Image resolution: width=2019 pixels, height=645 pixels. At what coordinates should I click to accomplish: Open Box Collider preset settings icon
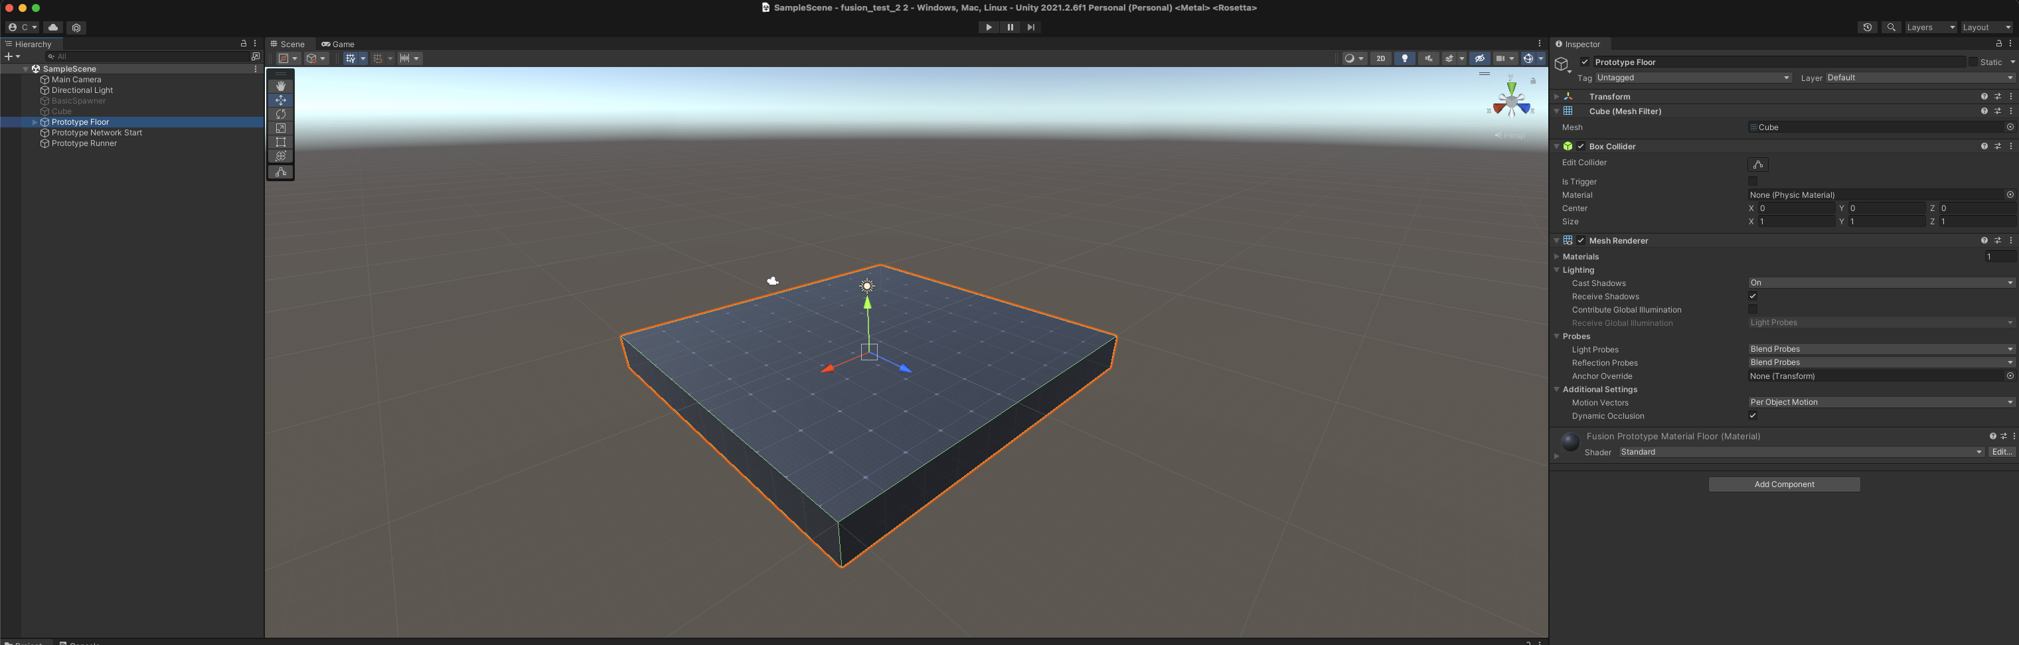[1998, 147]
